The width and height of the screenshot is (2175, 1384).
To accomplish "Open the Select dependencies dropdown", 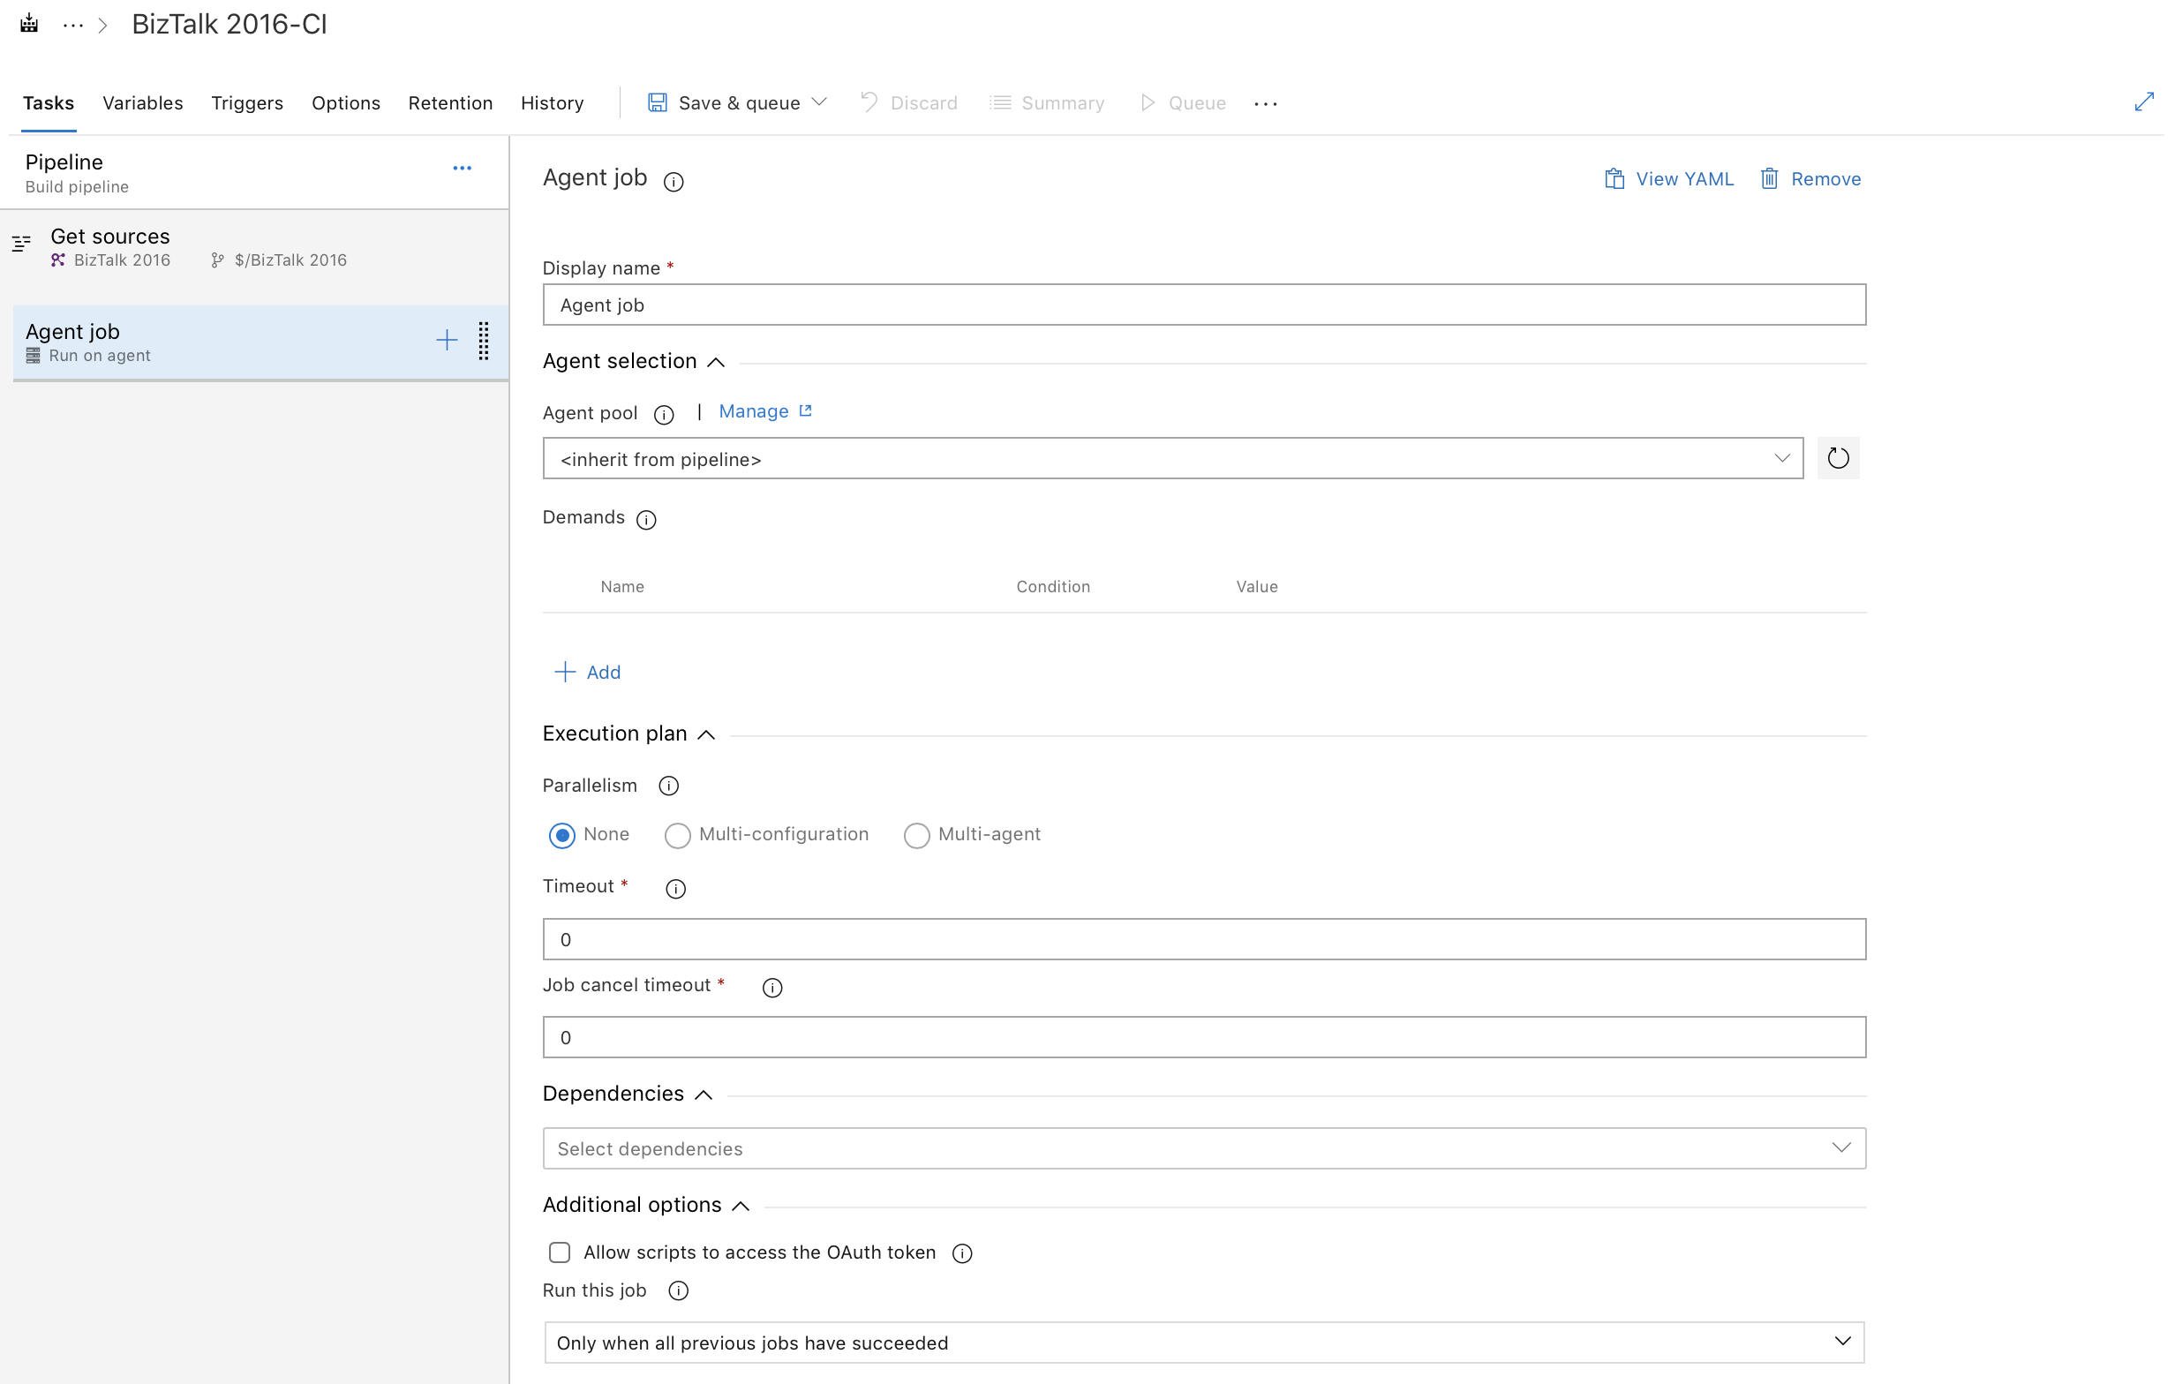I will pos(1204,1148).
